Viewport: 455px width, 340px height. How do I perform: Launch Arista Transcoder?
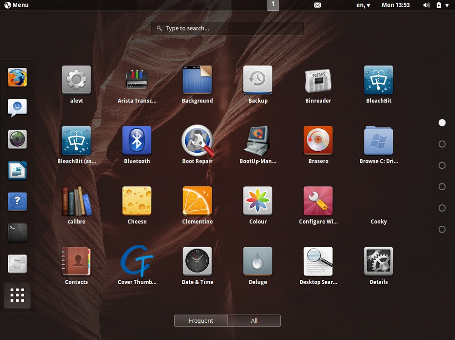coord(136,79)
